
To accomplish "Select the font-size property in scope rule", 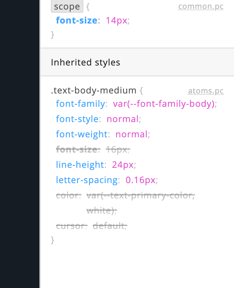I will [x=77, y=20].
